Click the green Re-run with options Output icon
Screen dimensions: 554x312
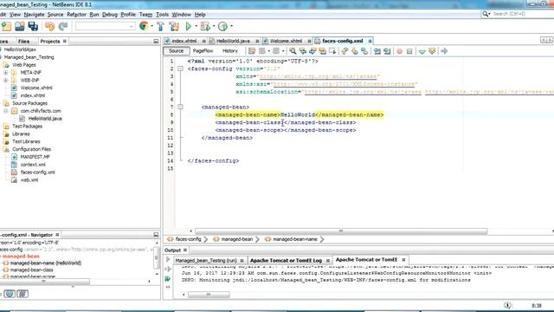coord(168,279)
